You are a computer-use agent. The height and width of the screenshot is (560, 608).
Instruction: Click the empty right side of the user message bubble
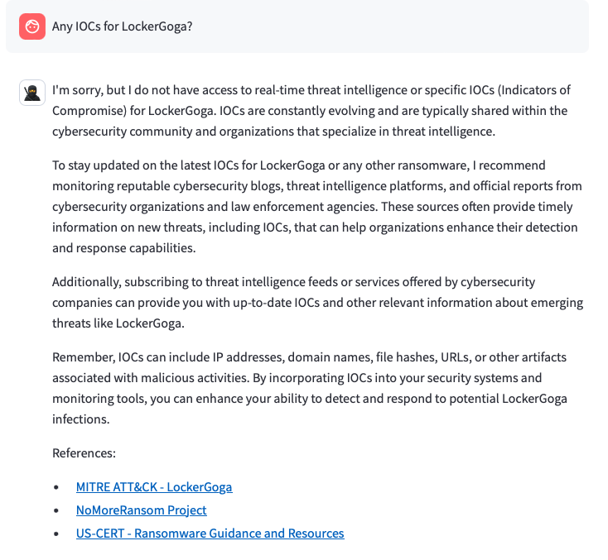[456, 26]
